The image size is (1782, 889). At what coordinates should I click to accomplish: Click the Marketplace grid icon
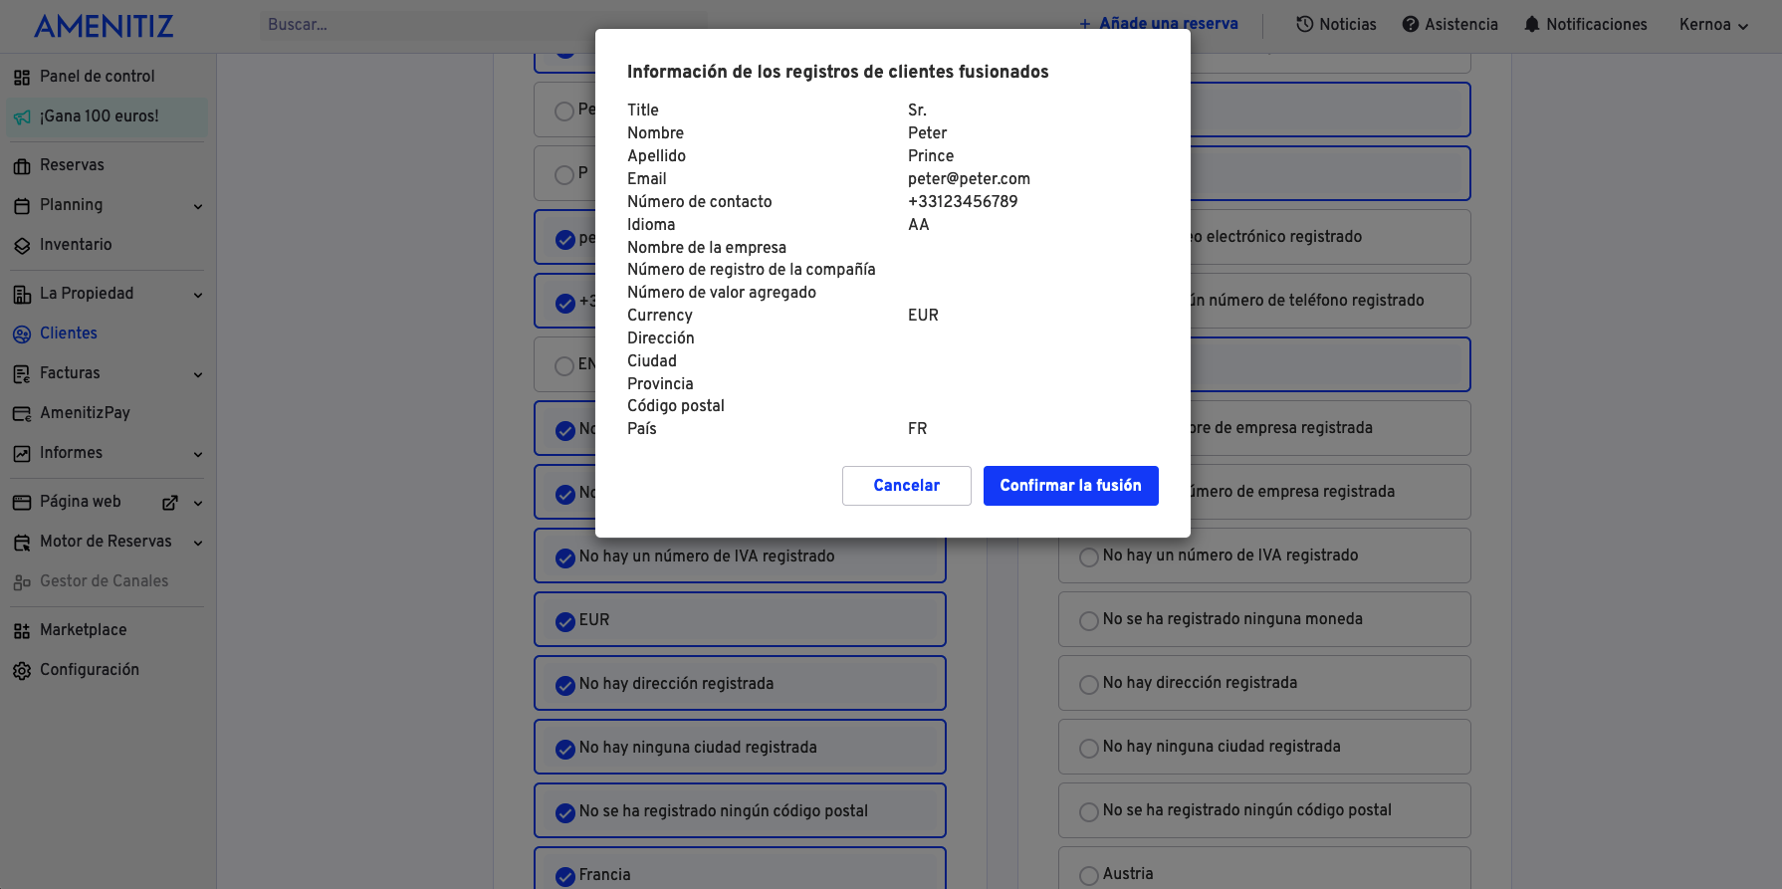pyautogui.click(x=22, y=631)
